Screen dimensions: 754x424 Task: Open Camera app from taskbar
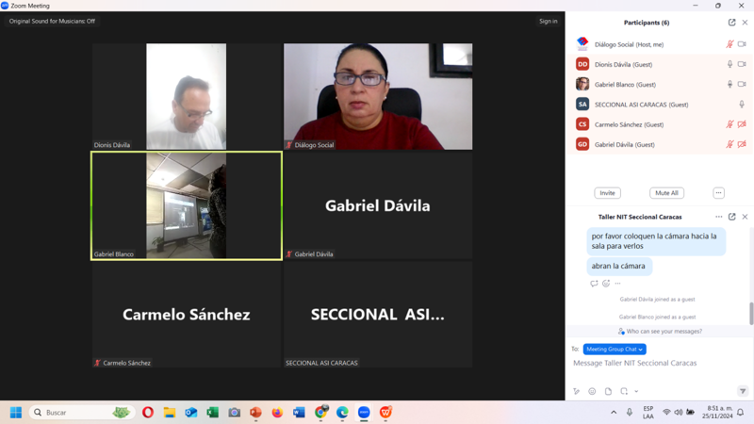click(234, 413)
